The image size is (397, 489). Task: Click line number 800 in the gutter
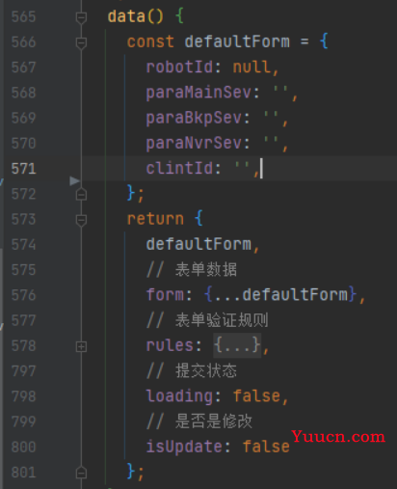[x=23, y=448]
